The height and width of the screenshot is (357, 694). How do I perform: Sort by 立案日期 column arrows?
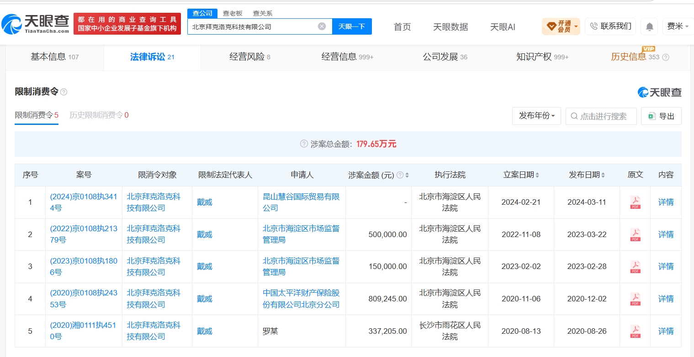537,175
